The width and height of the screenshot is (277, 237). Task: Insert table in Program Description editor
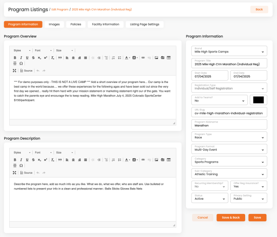click(169, 160)
